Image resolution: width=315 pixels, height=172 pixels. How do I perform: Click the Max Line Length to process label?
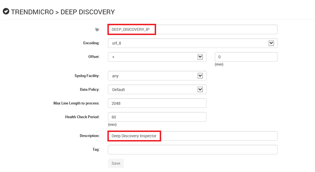(77, 103)
